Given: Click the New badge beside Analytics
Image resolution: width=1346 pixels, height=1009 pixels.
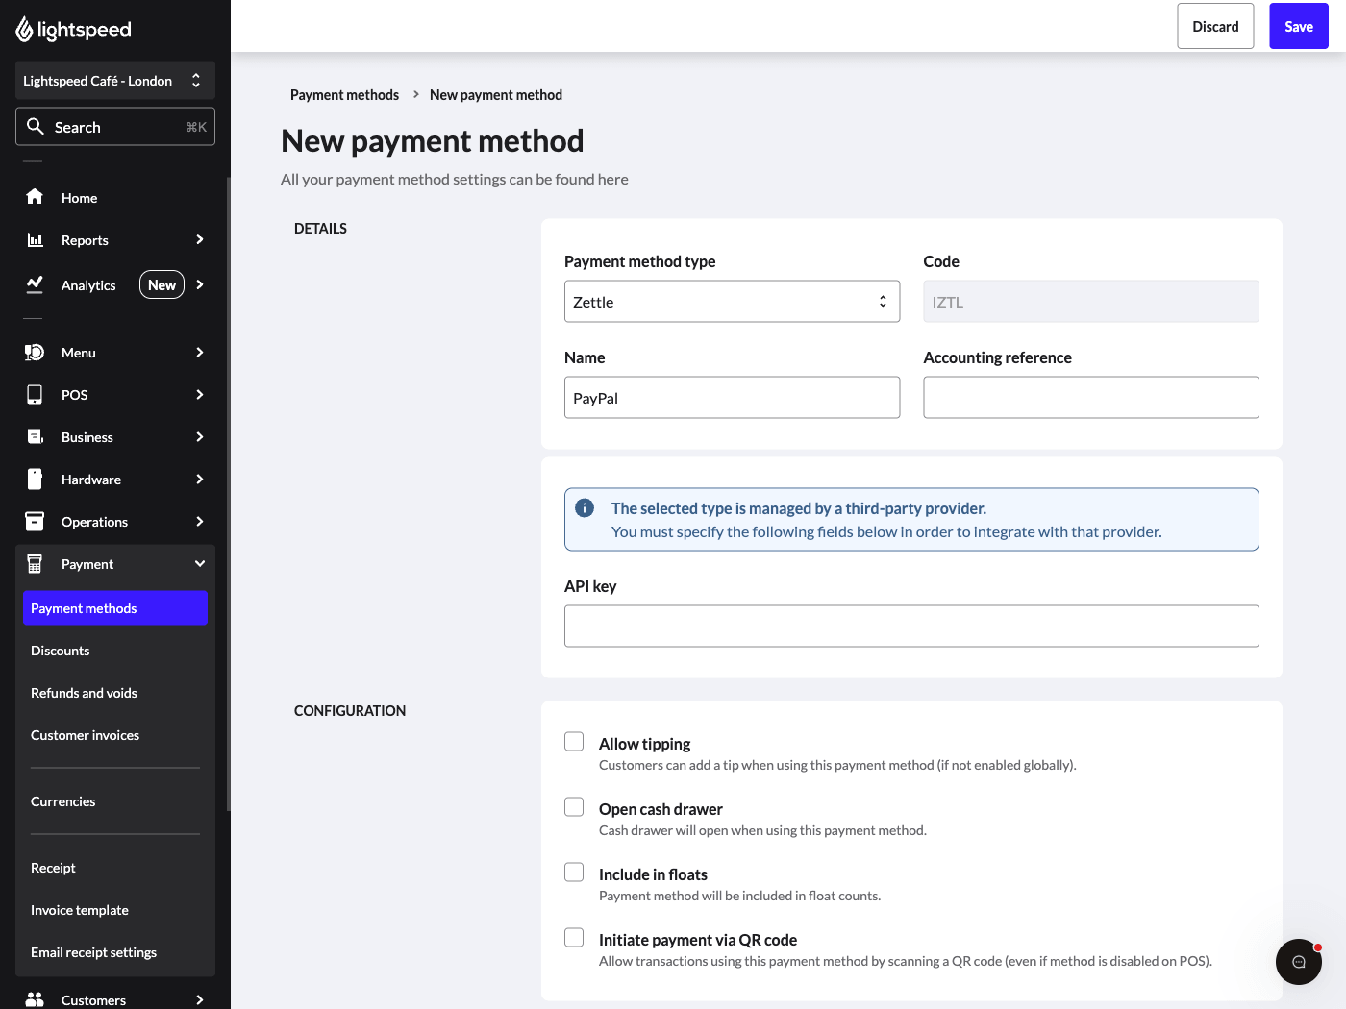Looking at the screenshot, I should [x=162, y=284].
